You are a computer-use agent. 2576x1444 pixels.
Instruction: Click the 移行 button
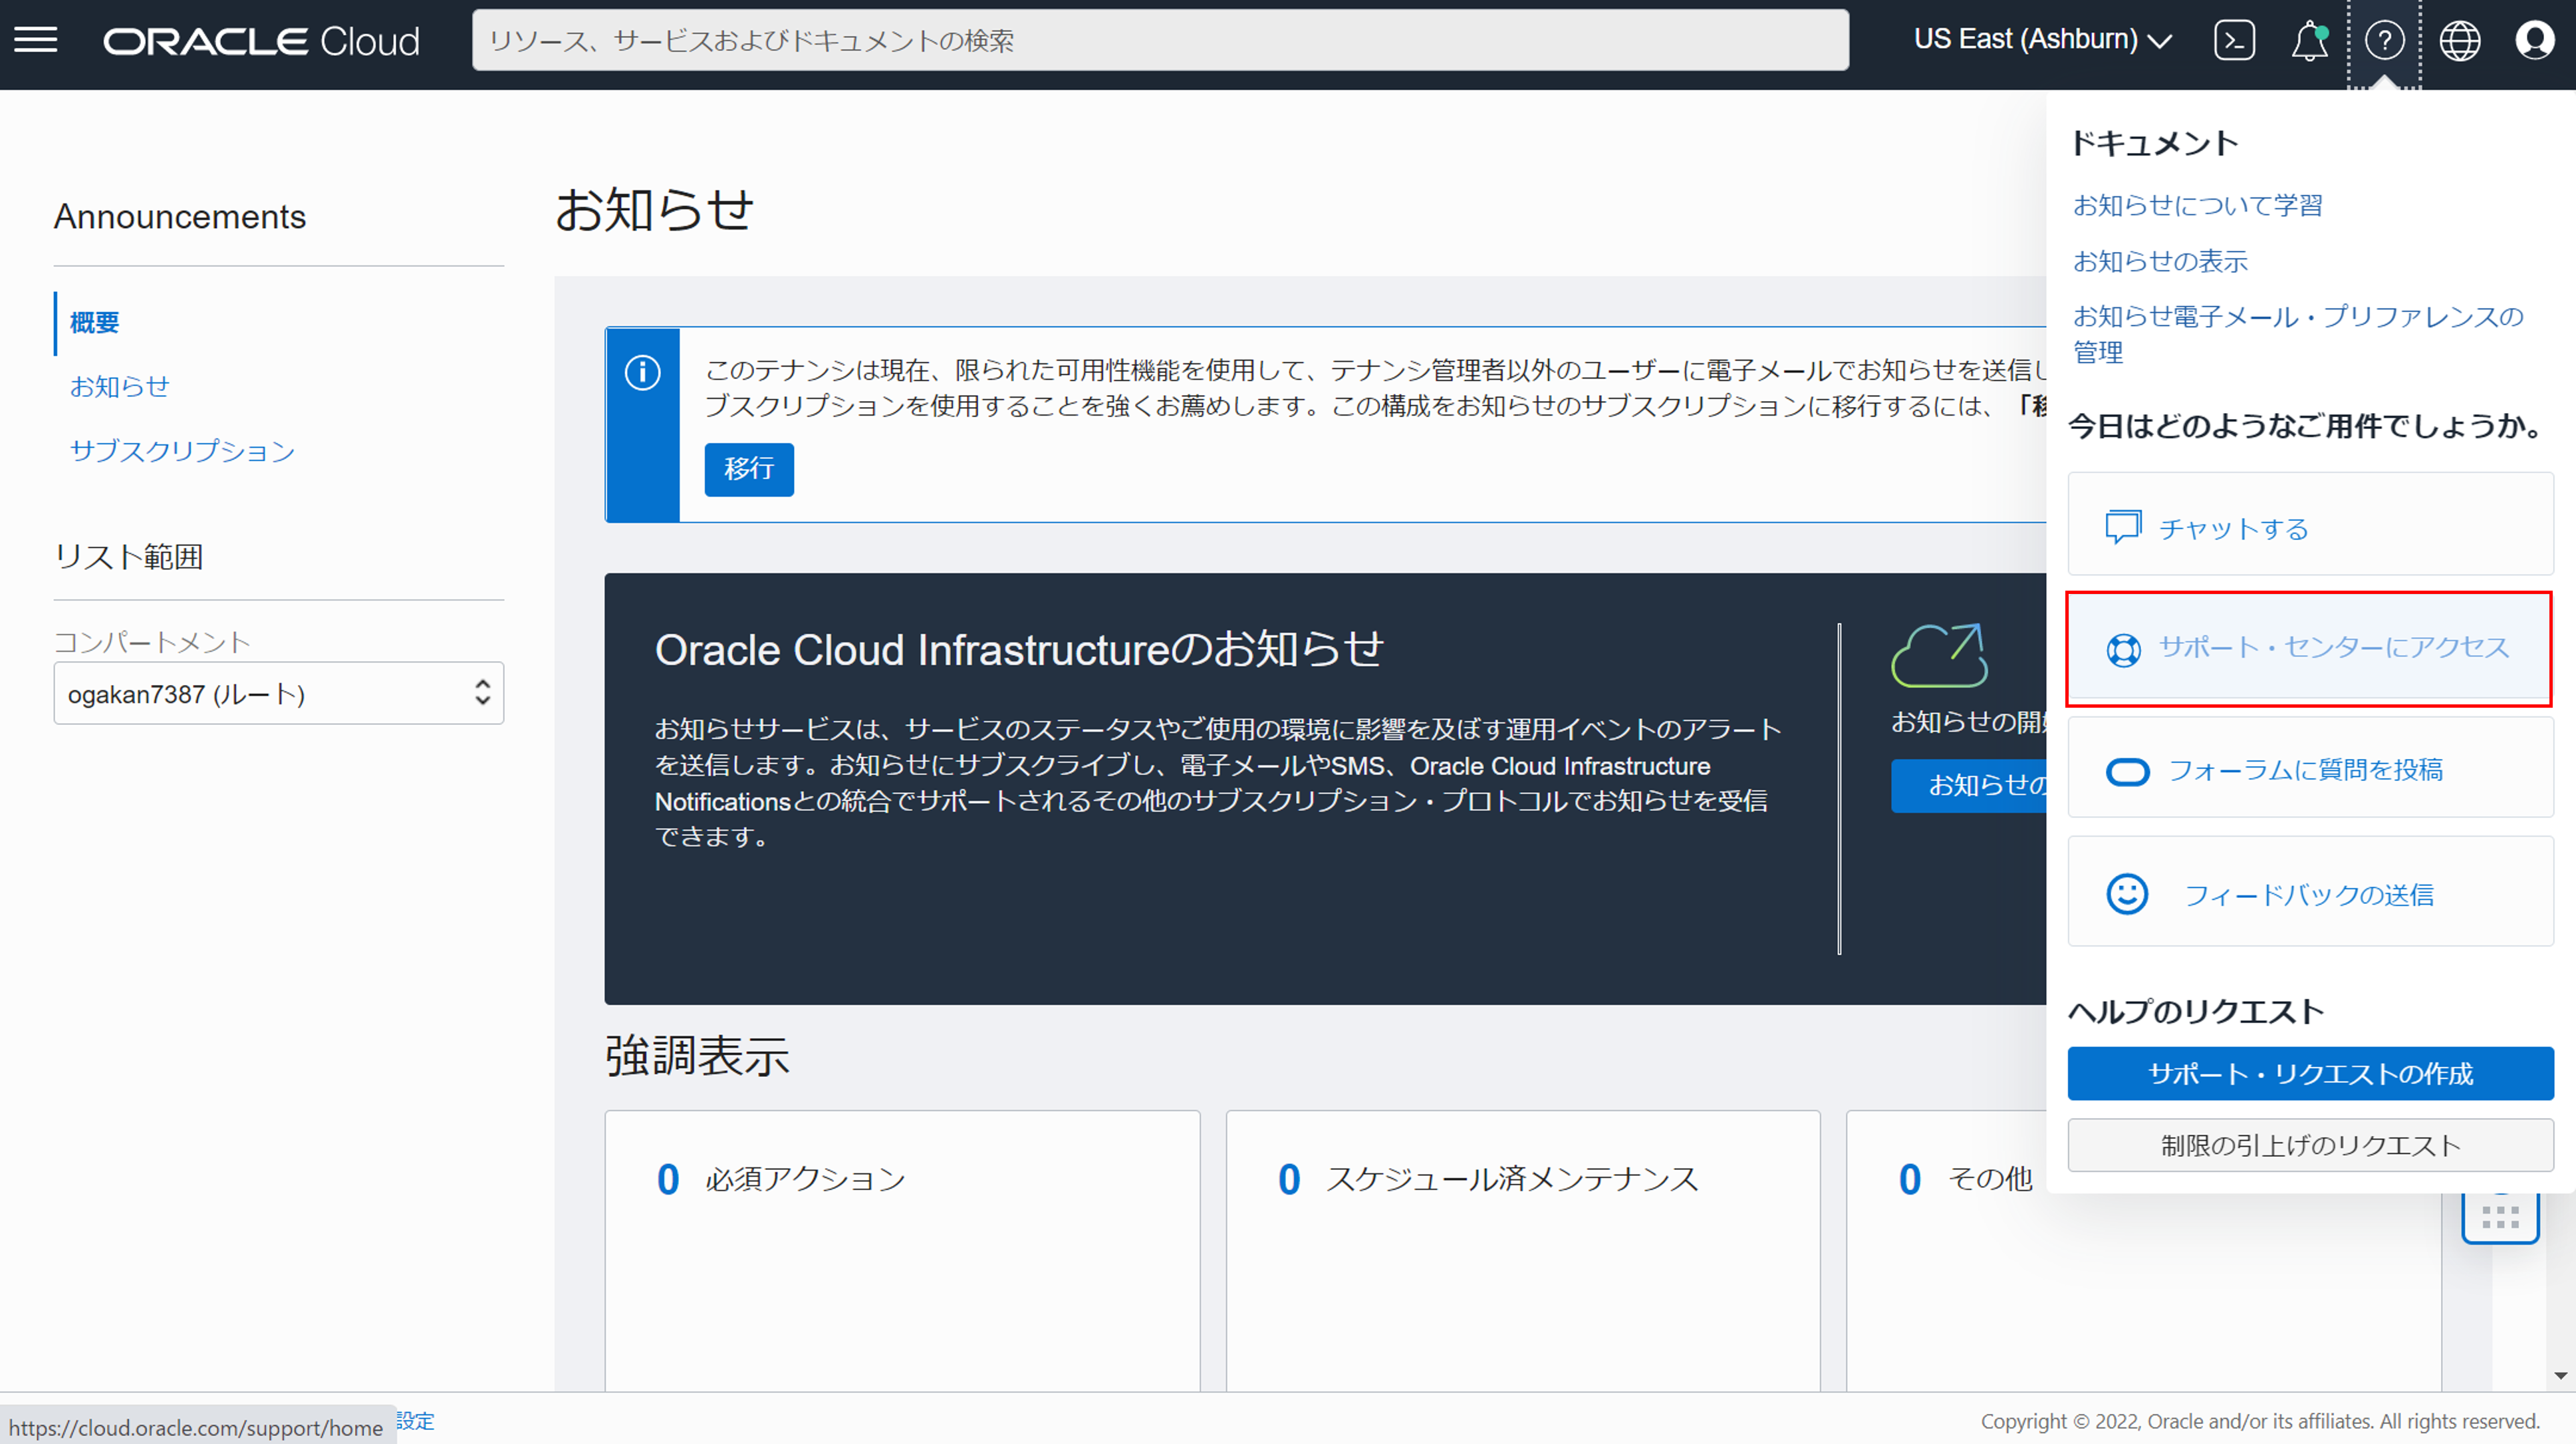[749, 469]
